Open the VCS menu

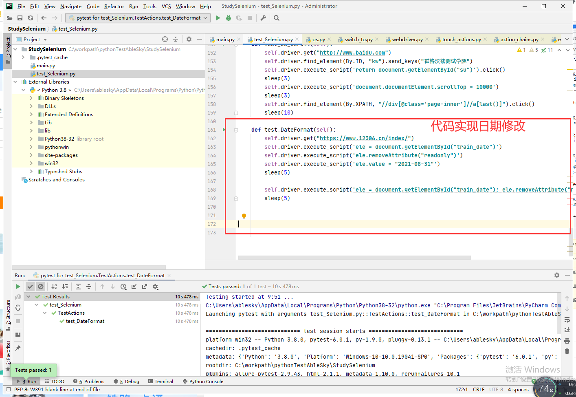[166, 6]
